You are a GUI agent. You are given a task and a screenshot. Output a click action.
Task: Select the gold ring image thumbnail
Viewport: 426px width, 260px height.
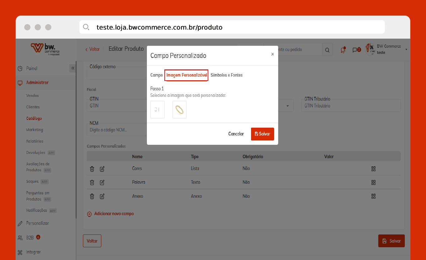(179, 110)
